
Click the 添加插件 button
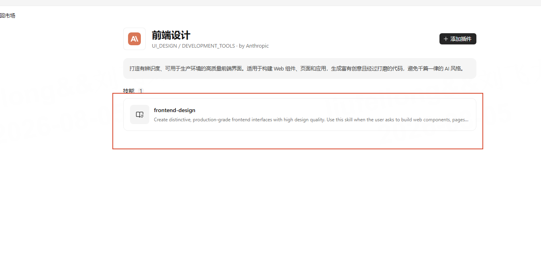coord(458,39)
